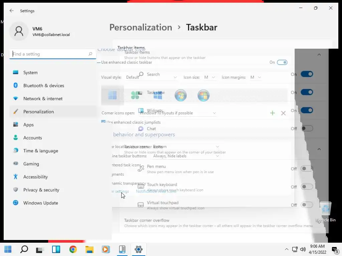342x256 pixels.
Task: Click the green plus add icon
Action: click(x=273, y=113)
